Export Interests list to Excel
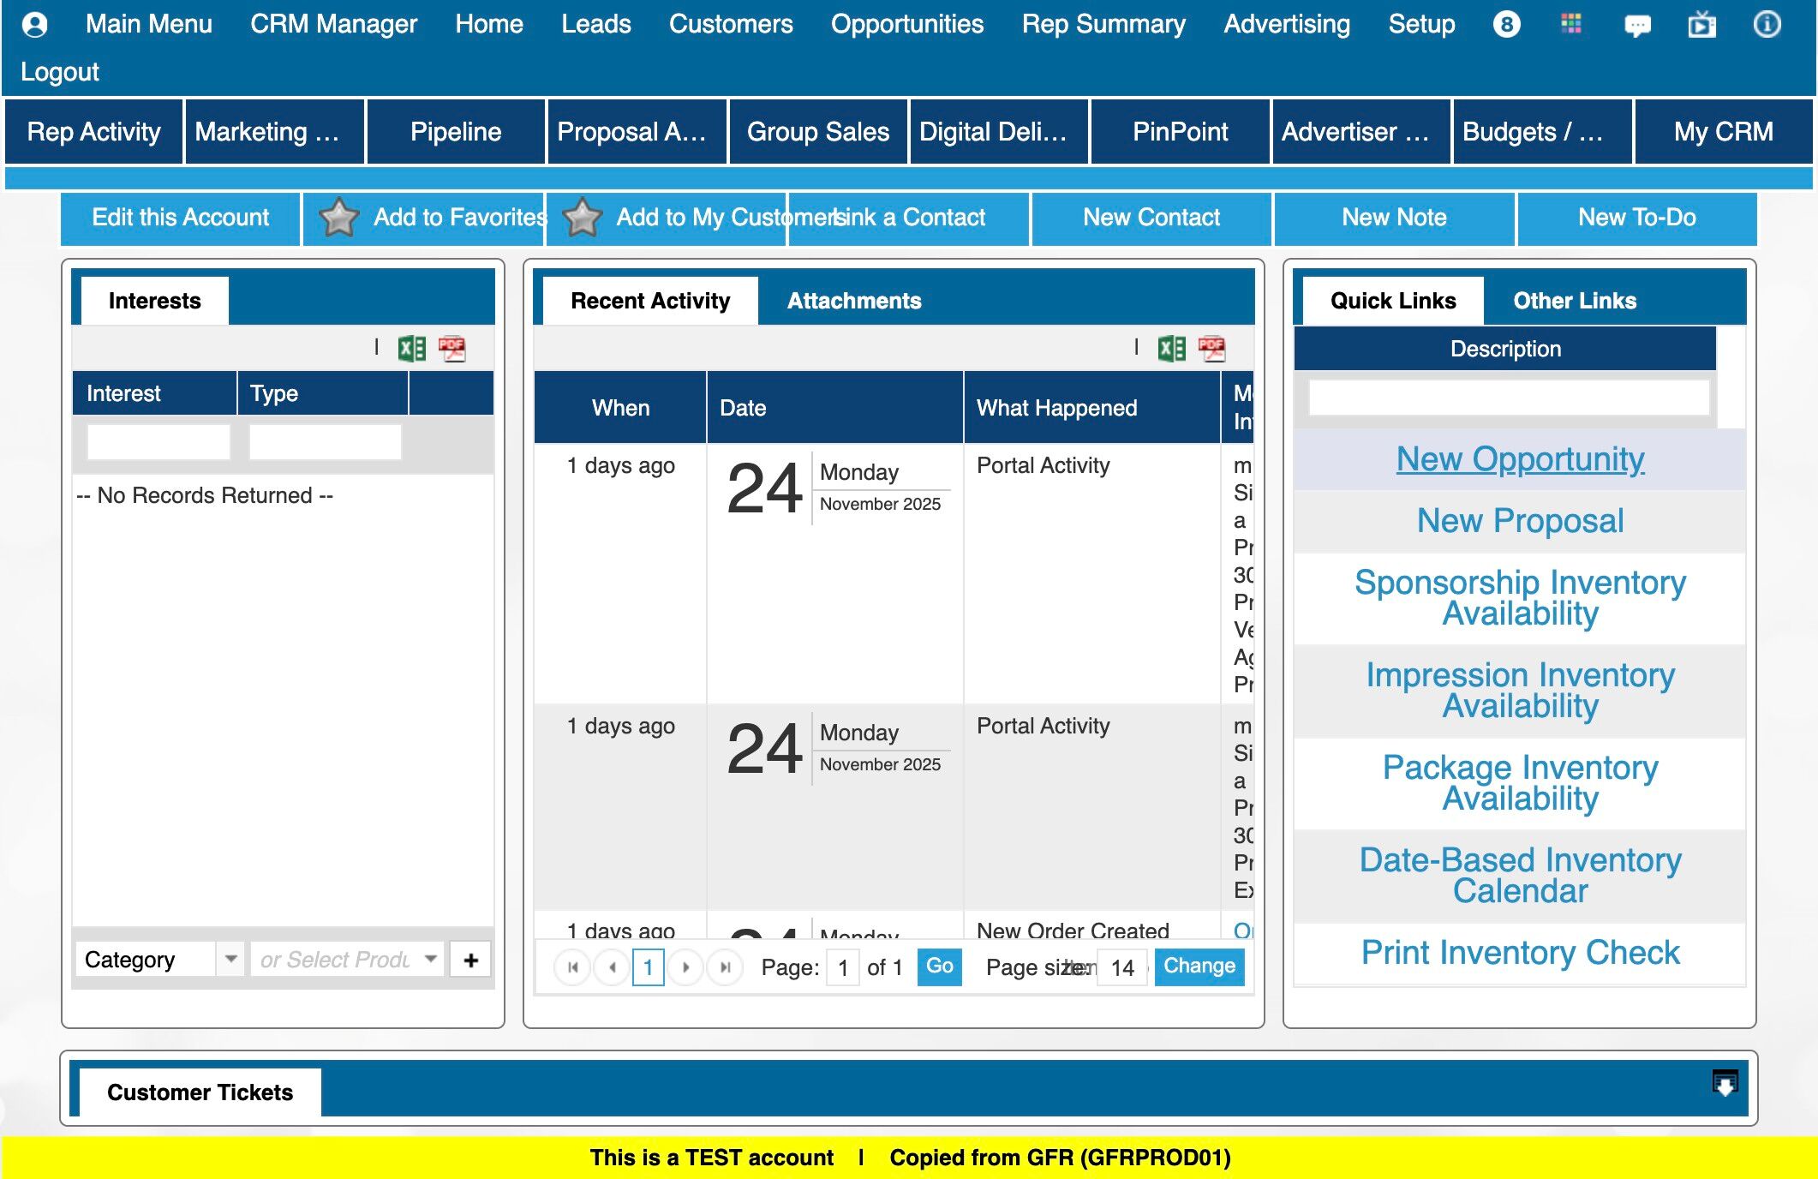1818x1179 pixels. tap(411, 349)
